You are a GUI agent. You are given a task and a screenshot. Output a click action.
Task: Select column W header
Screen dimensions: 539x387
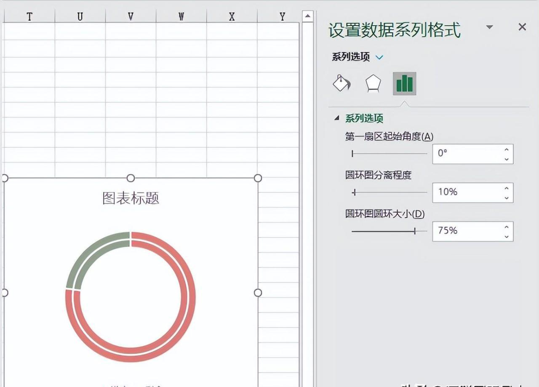click(x=181, y=16)
